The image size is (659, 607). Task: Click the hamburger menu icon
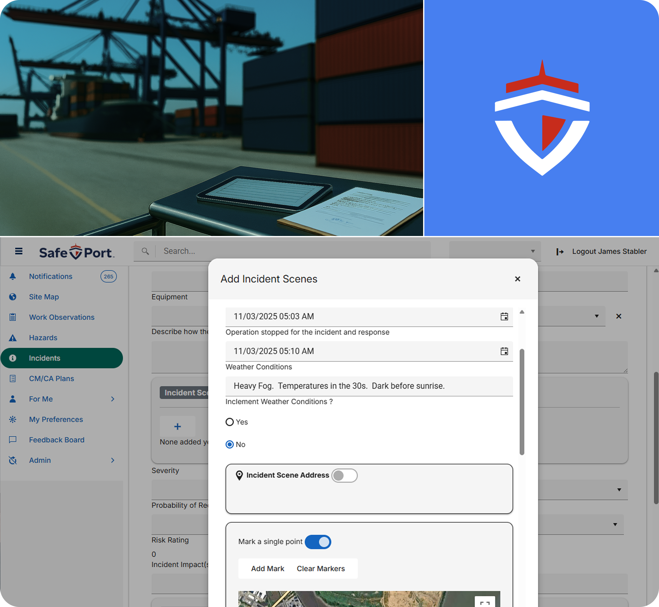(19, 251)
